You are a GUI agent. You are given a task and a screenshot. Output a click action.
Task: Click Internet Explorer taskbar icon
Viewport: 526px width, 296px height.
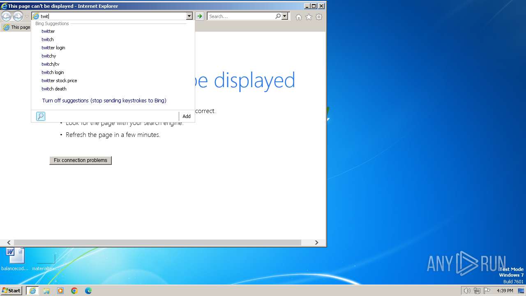tap(32, 291)
